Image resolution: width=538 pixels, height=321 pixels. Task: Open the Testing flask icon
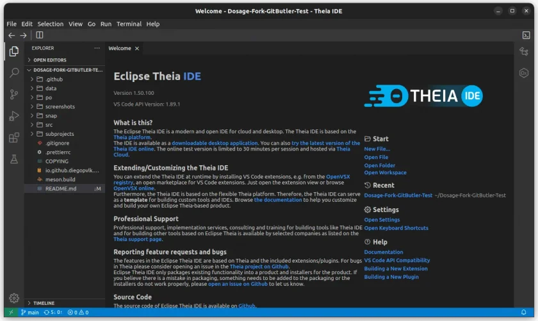[14, 159]
